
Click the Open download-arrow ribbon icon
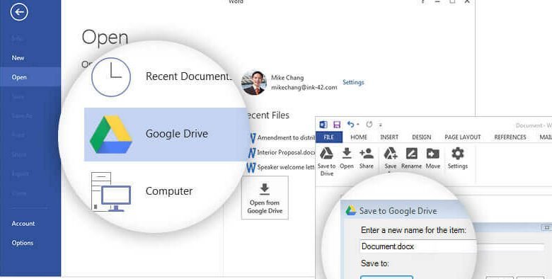[x=347, y=154]
